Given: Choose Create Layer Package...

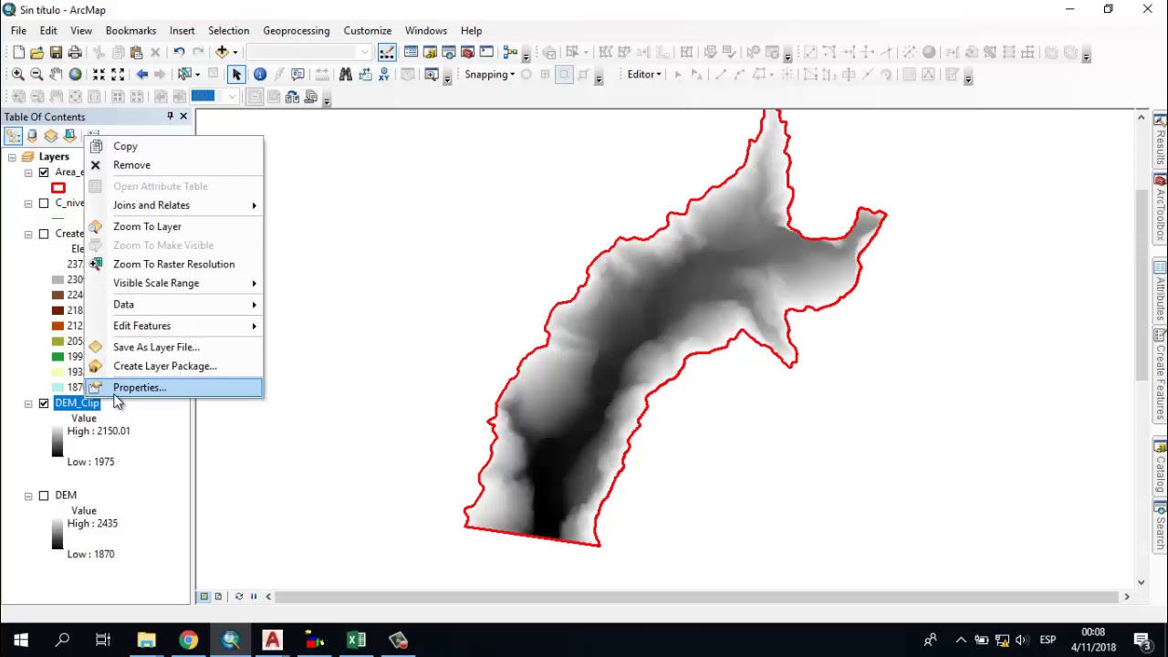Looking at the screenshot, I should (173, 366).
